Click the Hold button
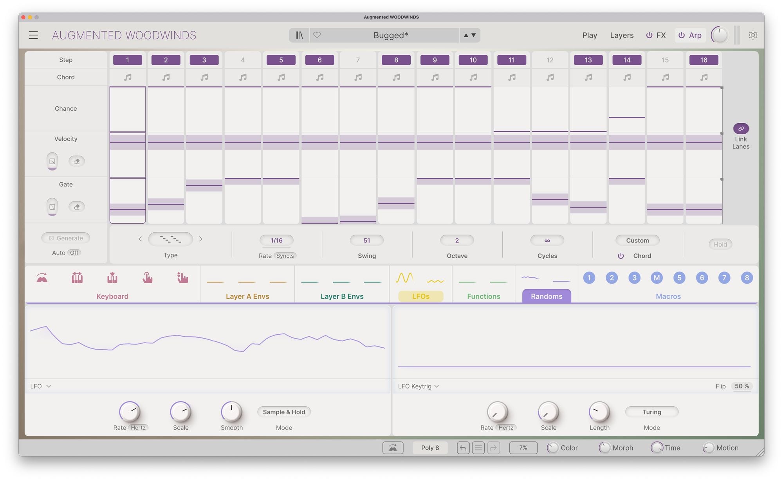 pos(720,244)
